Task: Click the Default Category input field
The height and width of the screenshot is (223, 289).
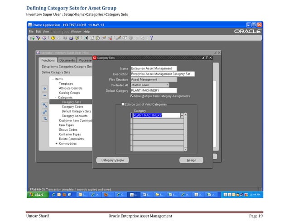Action: click(x=154, y=90)
